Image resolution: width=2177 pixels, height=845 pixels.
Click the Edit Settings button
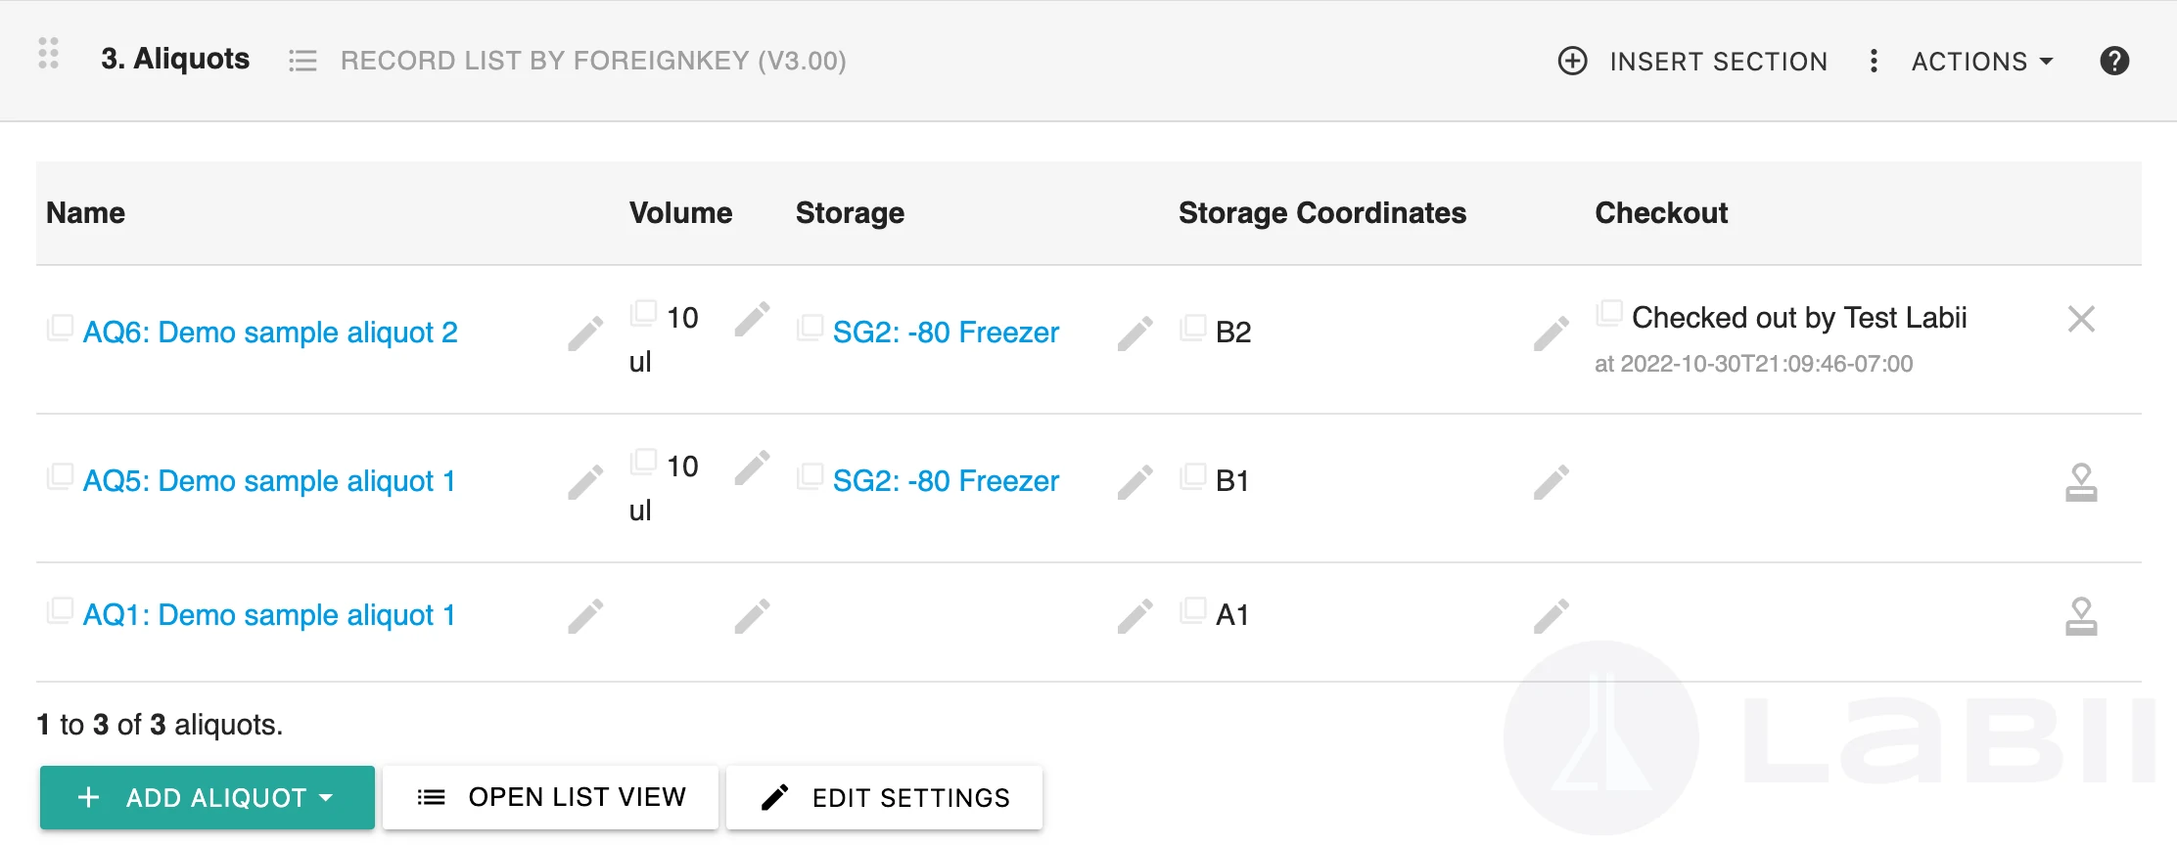(884, 797)
